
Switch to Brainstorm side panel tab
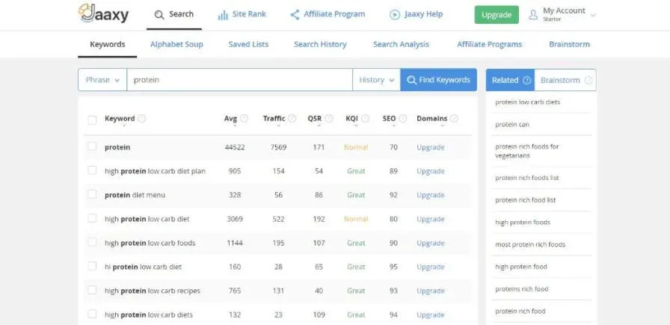[565, 80]
